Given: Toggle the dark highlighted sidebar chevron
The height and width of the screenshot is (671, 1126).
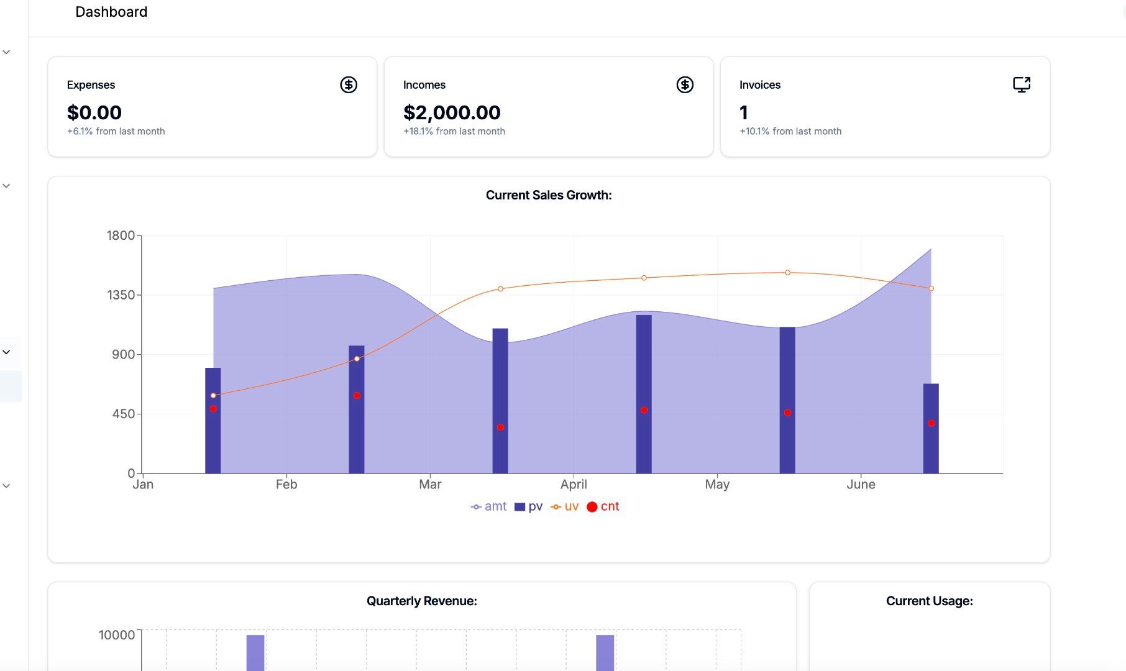Looking at the screenshot, I should click(6, 352).
